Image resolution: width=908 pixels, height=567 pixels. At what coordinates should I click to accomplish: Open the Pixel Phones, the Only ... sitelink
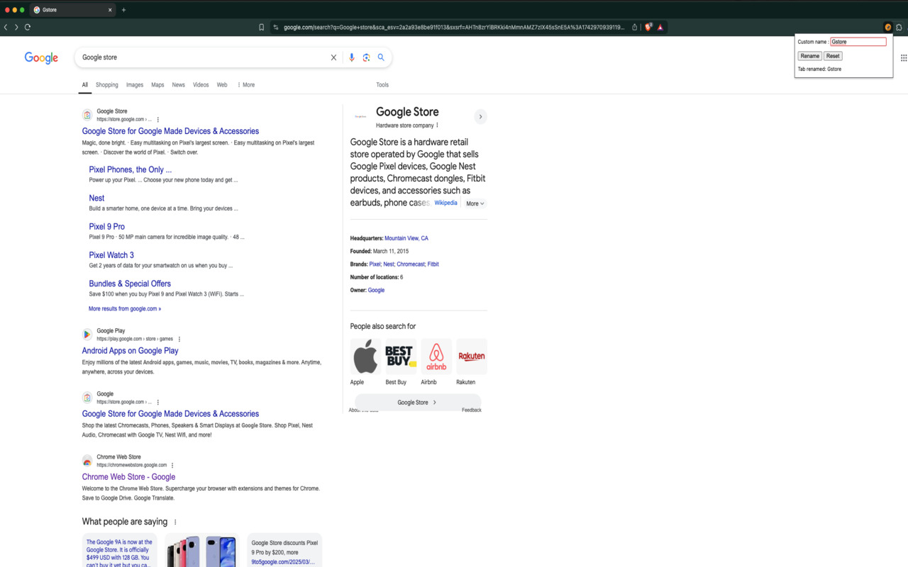[131, 169]
